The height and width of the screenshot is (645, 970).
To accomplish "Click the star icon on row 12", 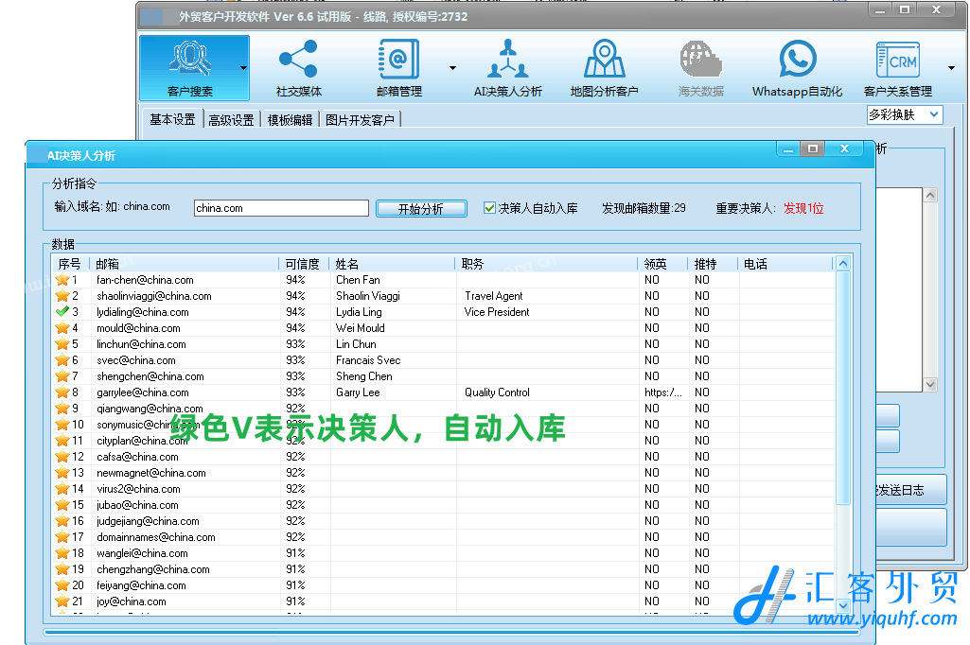I will pyautogui.click(x=62, y=457).
